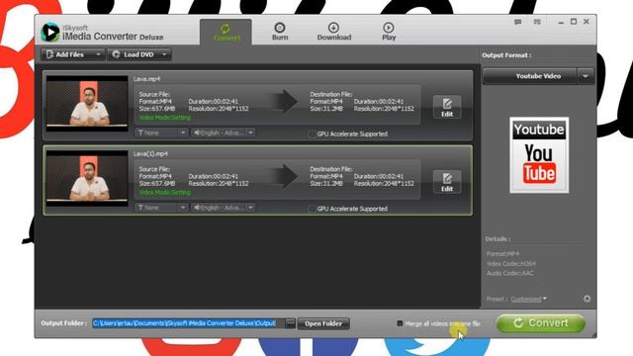Open the Play tab

click(x=389, y=32)
